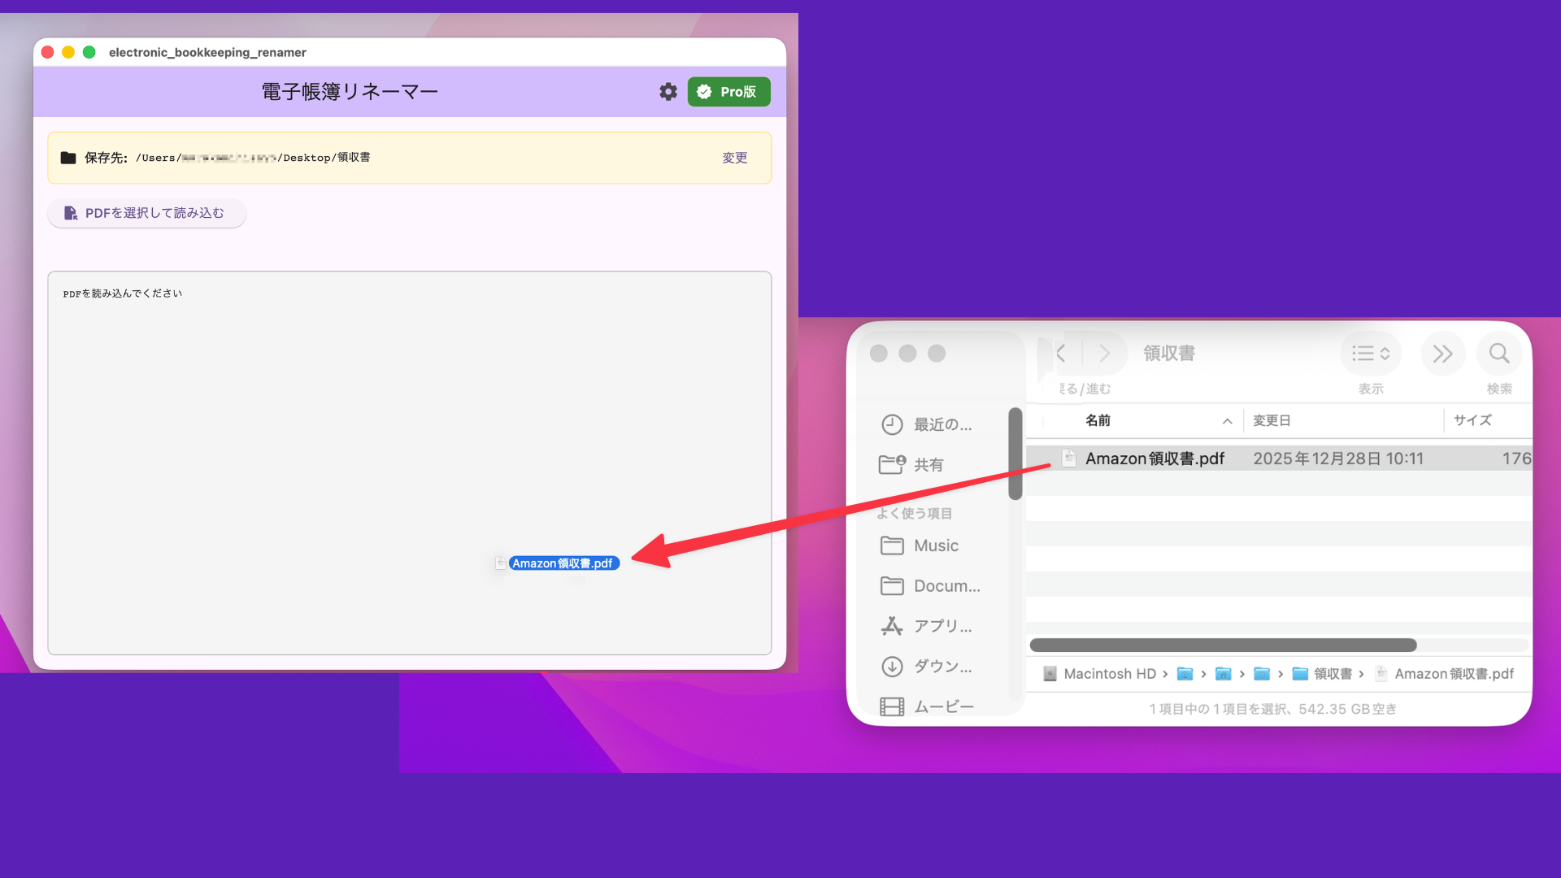Click the 2025年12月28日 10:11 date cell
The width and height of the screenshot is (1561, 878).
pos(1338,459)
